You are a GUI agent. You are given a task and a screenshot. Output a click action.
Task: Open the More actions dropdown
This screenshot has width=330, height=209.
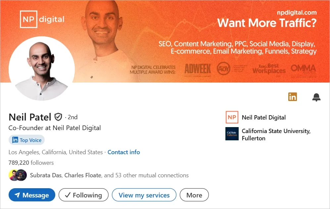click(194, 195)
